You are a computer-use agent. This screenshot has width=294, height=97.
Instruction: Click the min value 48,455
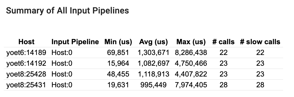118,74
